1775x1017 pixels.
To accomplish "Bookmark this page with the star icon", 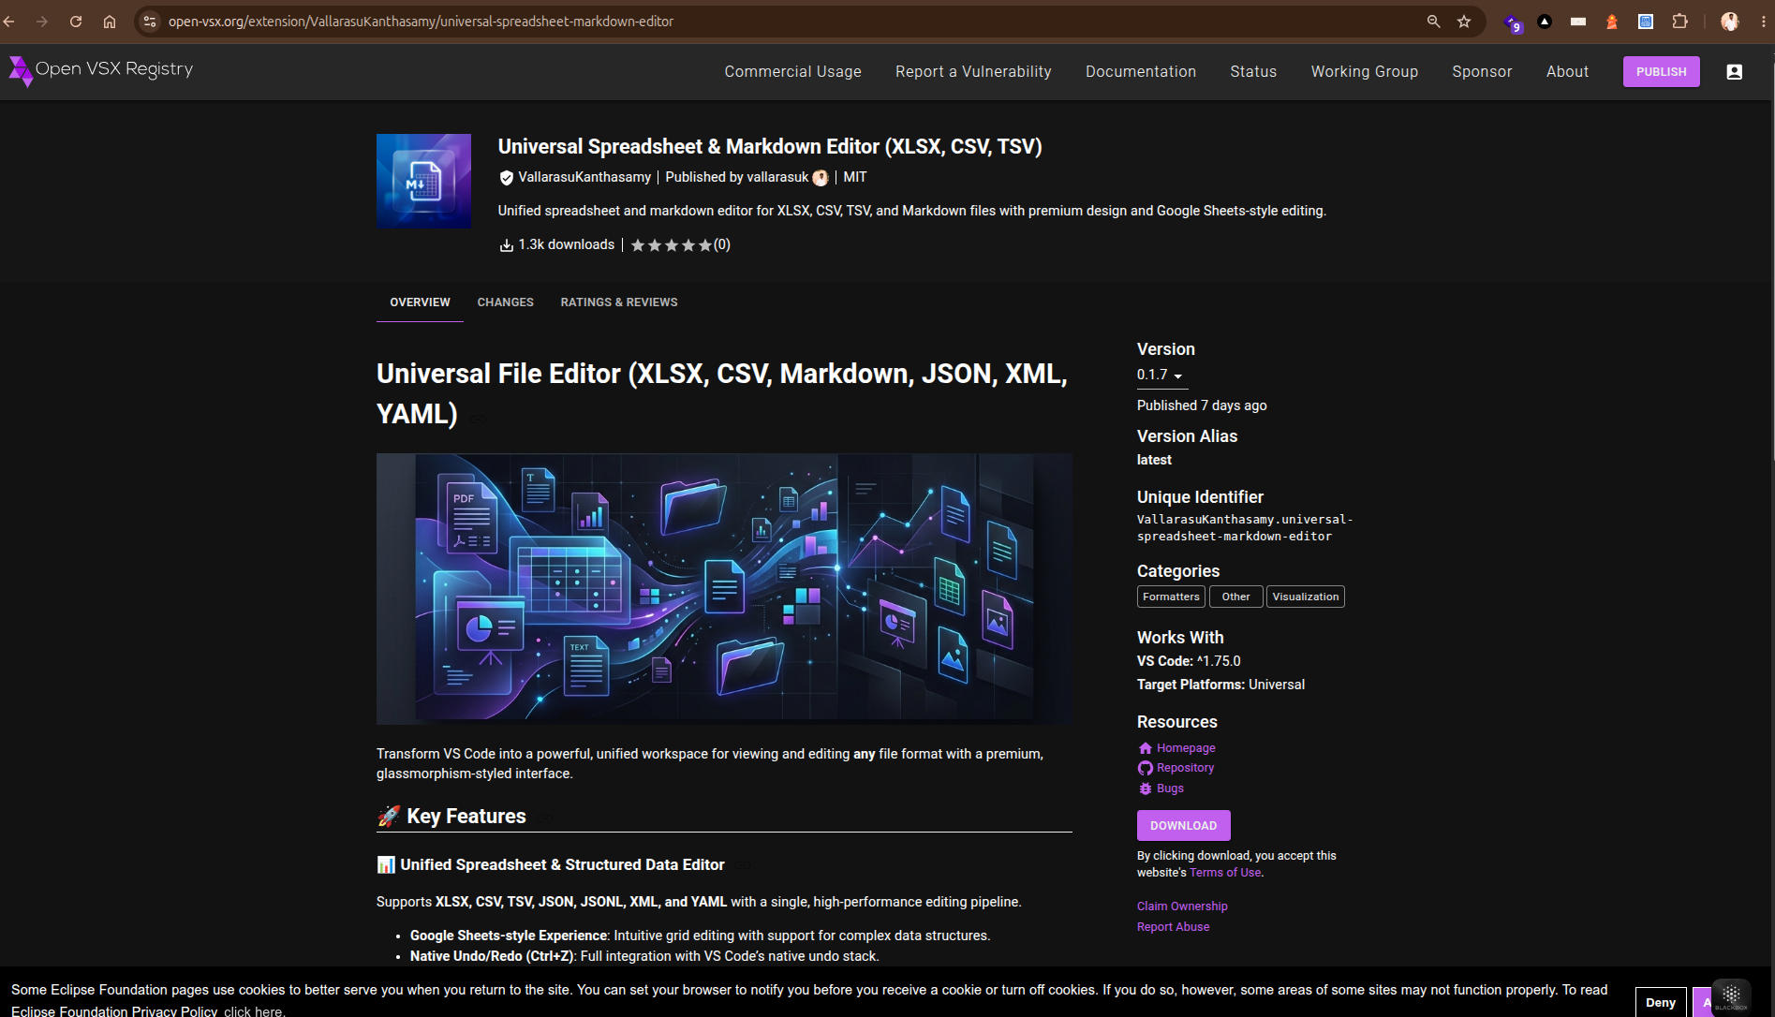I will point(1464,22).
